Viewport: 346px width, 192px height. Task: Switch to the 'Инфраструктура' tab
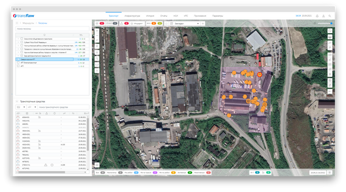pyautogui.click(x=132, y=16)
